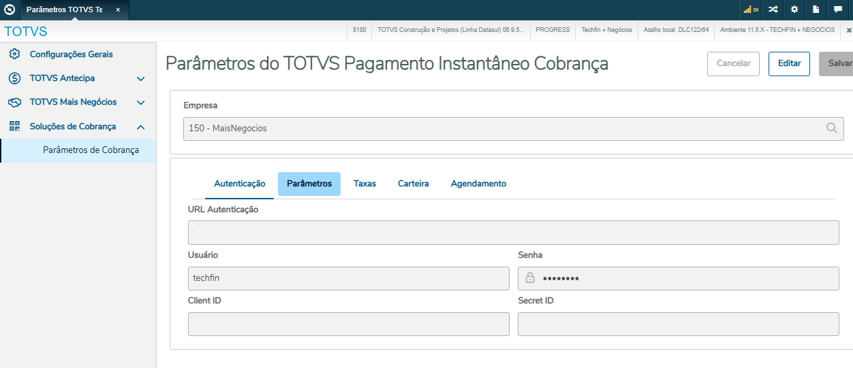Click the Usuário field with techfin
The image size is (853, 368).
tap(349, 278)
